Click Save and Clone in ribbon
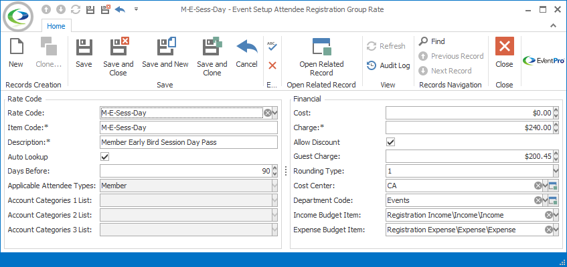 point(212,57)
